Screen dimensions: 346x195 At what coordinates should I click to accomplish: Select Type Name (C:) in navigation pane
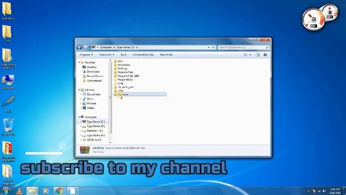[x=96, y=122]
